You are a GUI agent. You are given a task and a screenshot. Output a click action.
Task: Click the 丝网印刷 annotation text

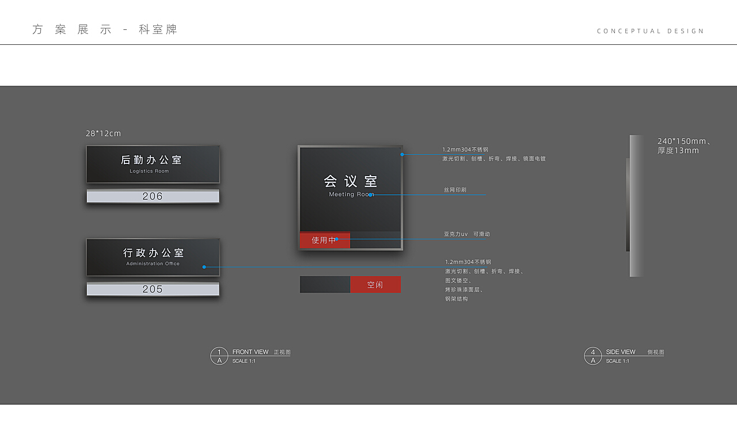[455, 189]
